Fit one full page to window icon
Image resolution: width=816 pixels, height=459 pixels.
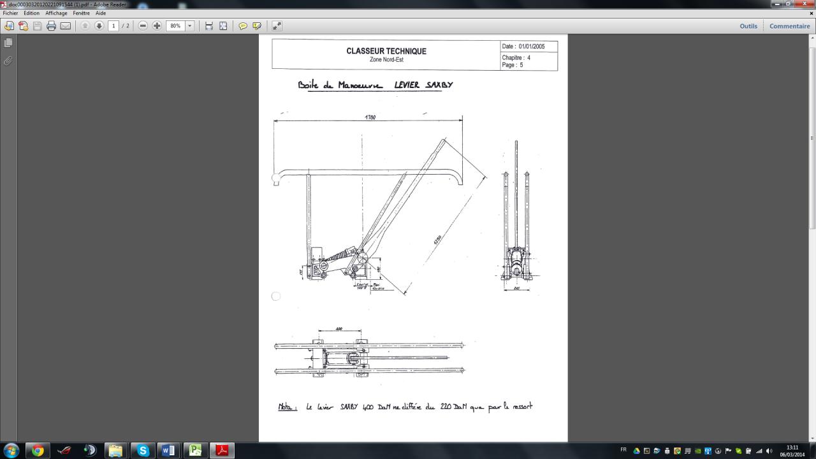pyautogui.click(x=223, y=26)
